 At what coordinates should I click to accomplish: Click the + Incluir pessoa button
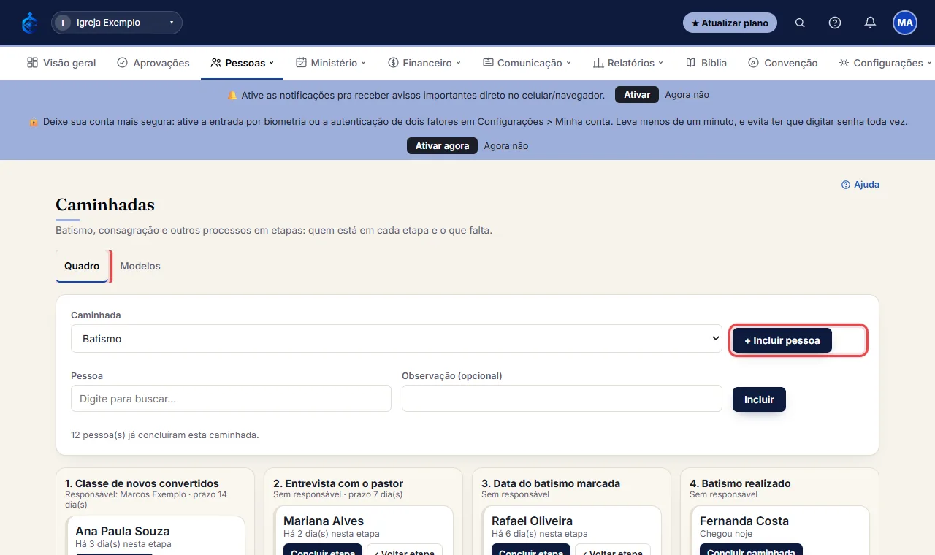(782, 340)
